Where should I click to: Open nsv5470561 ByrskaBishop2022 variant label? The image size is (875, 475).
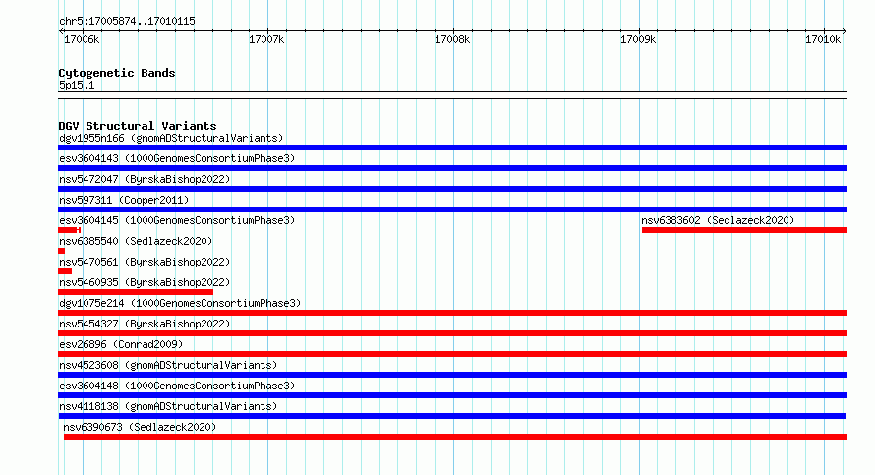pos(145,262)
